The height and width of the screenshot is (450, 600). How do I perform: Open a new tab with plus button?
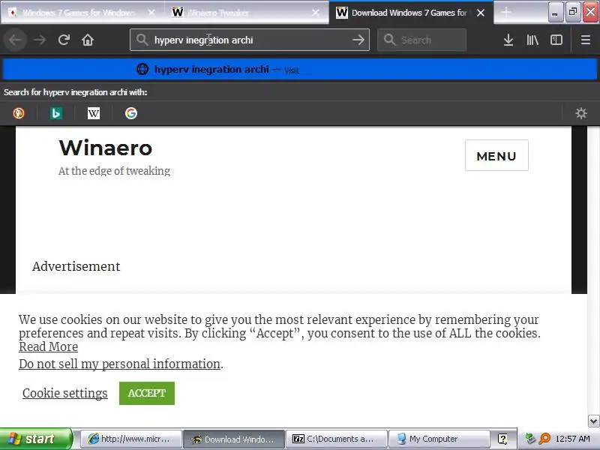(505, 13)
